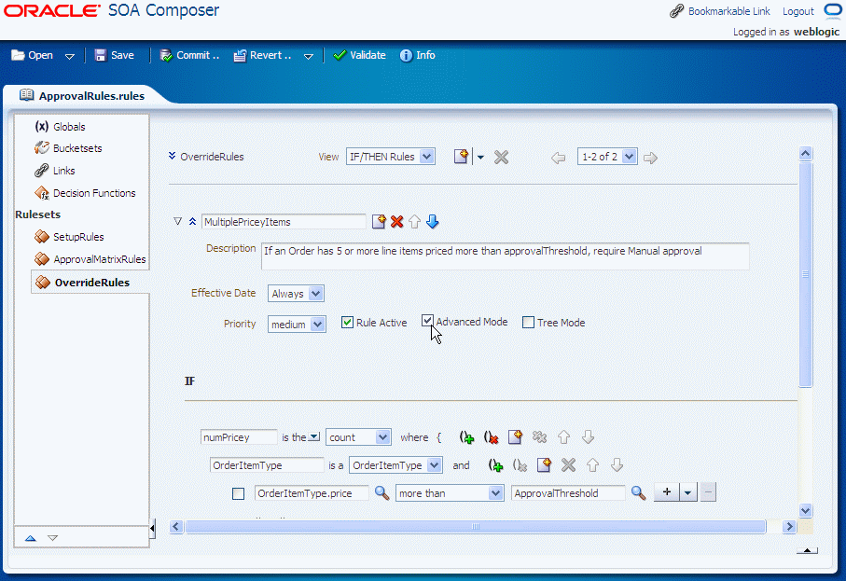Select the SetupRules ruleset
This screenshot has width=846, height=581.
tap(69, 236)
